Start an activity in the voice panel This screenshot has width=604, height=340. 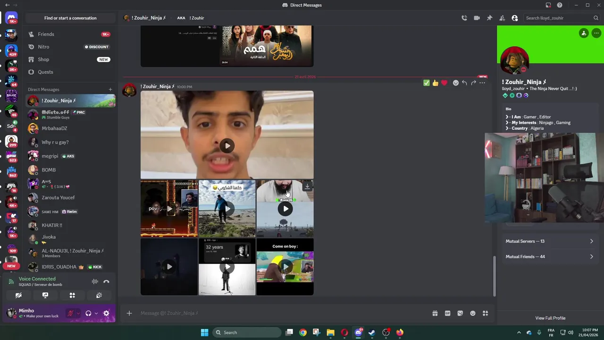coord(72,295)
